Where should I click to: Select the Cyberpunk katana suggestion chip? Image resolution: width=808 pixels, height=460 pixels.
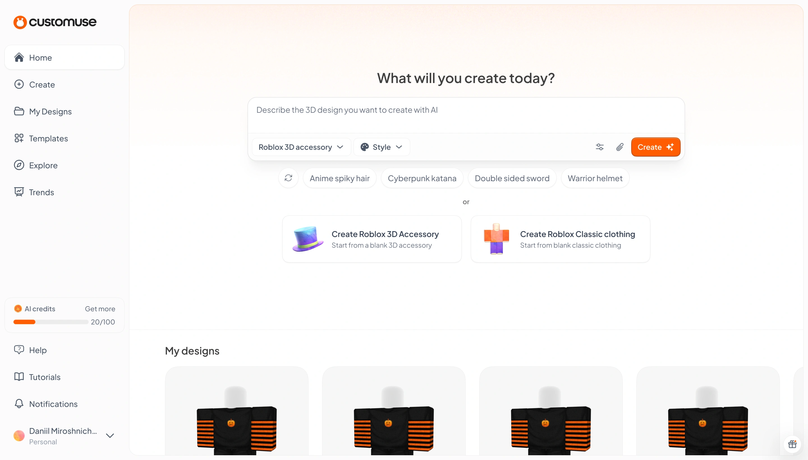[x=422, y=178]
